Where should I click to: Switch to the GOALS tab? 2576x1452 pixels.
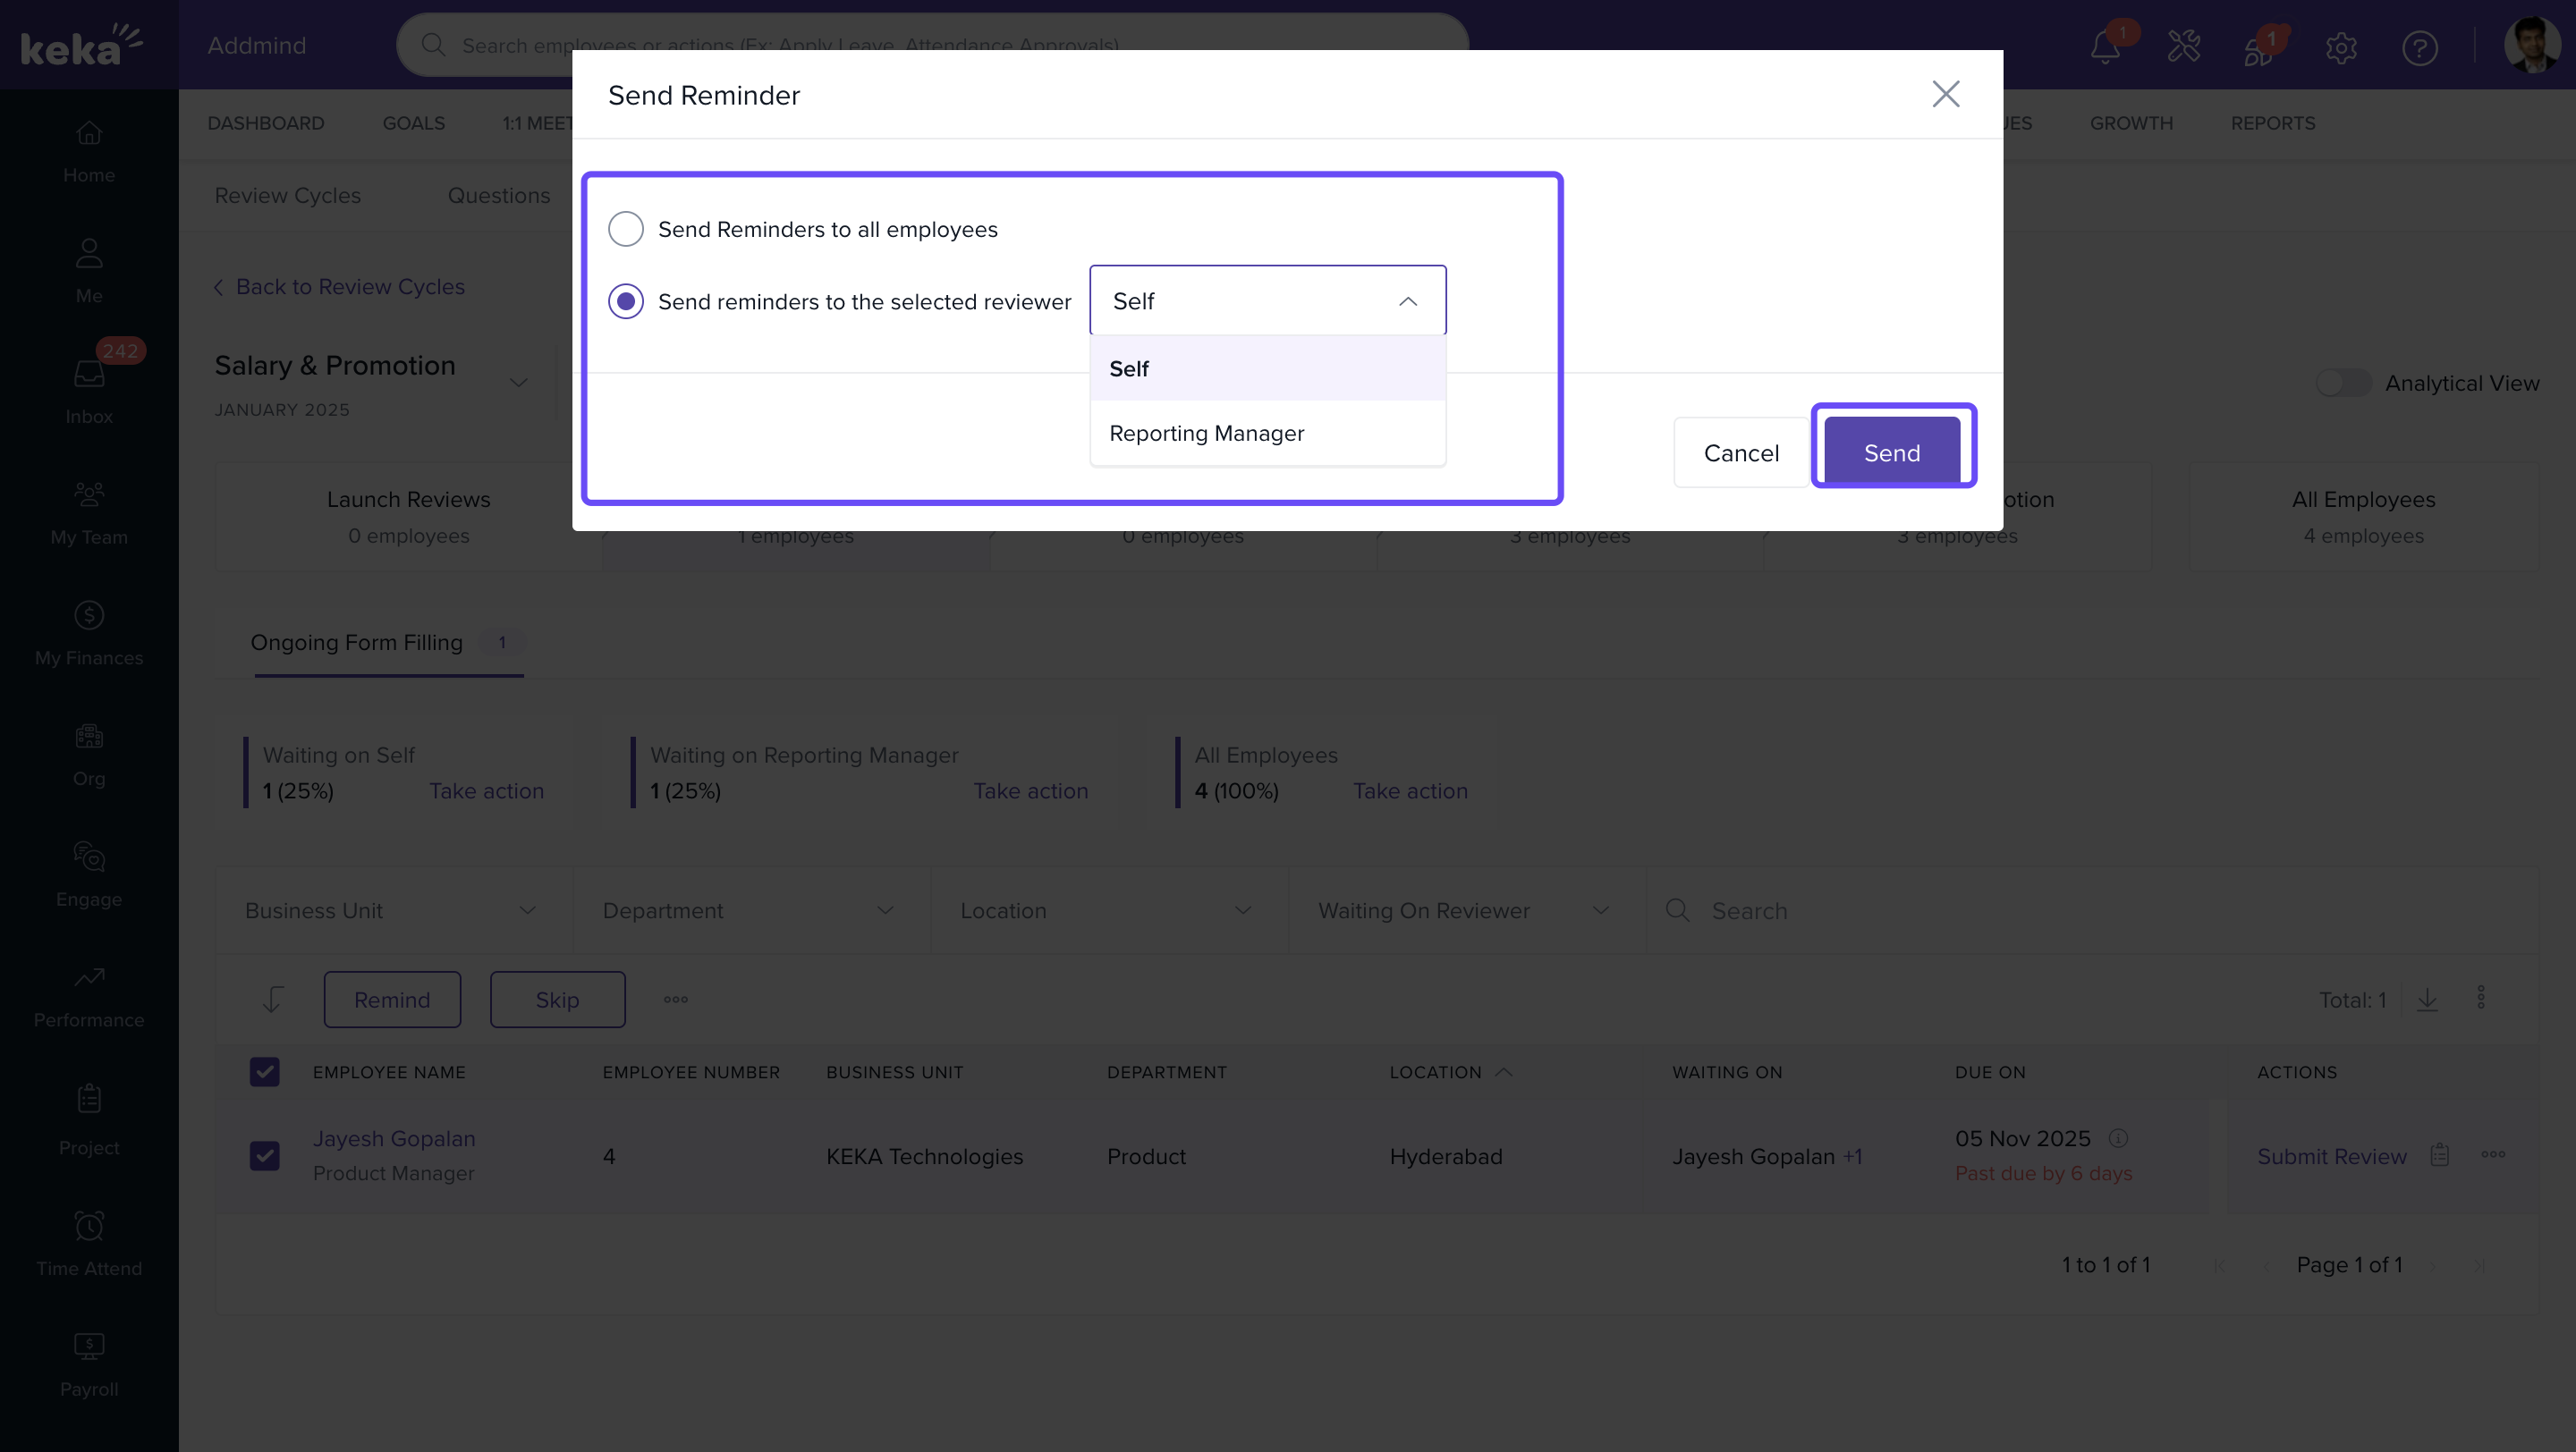click(413, 122)
